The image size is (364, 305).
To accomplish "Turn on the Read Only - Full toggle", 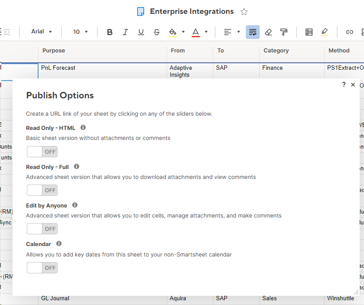I will (x=42, y=190).
